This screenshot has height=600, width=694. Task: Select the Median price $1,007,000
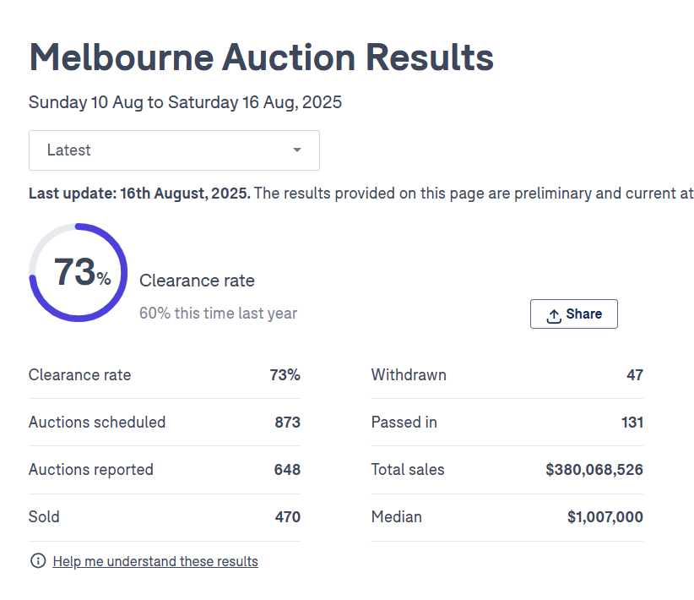pyautogui.click(x=605, y=517)
